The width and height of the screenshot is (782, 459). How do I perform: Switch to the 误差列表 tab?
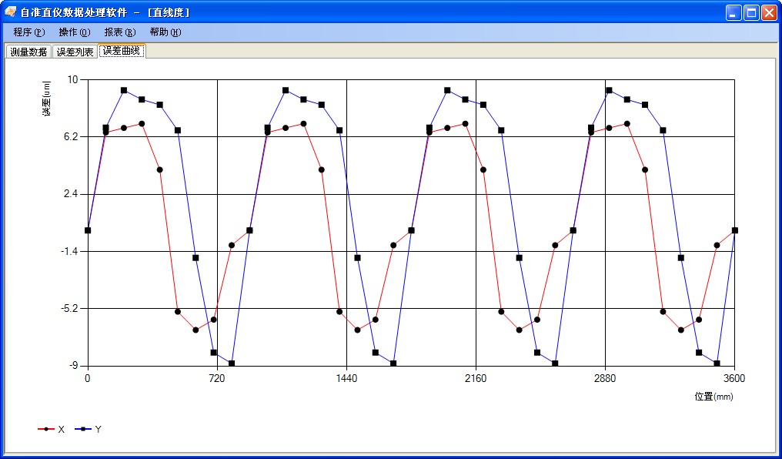[x=75, y=52]
